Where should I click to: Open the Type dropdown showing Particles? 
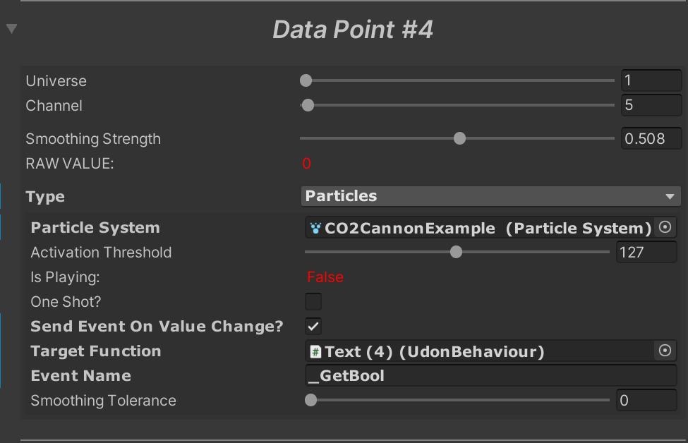[490, 196]
